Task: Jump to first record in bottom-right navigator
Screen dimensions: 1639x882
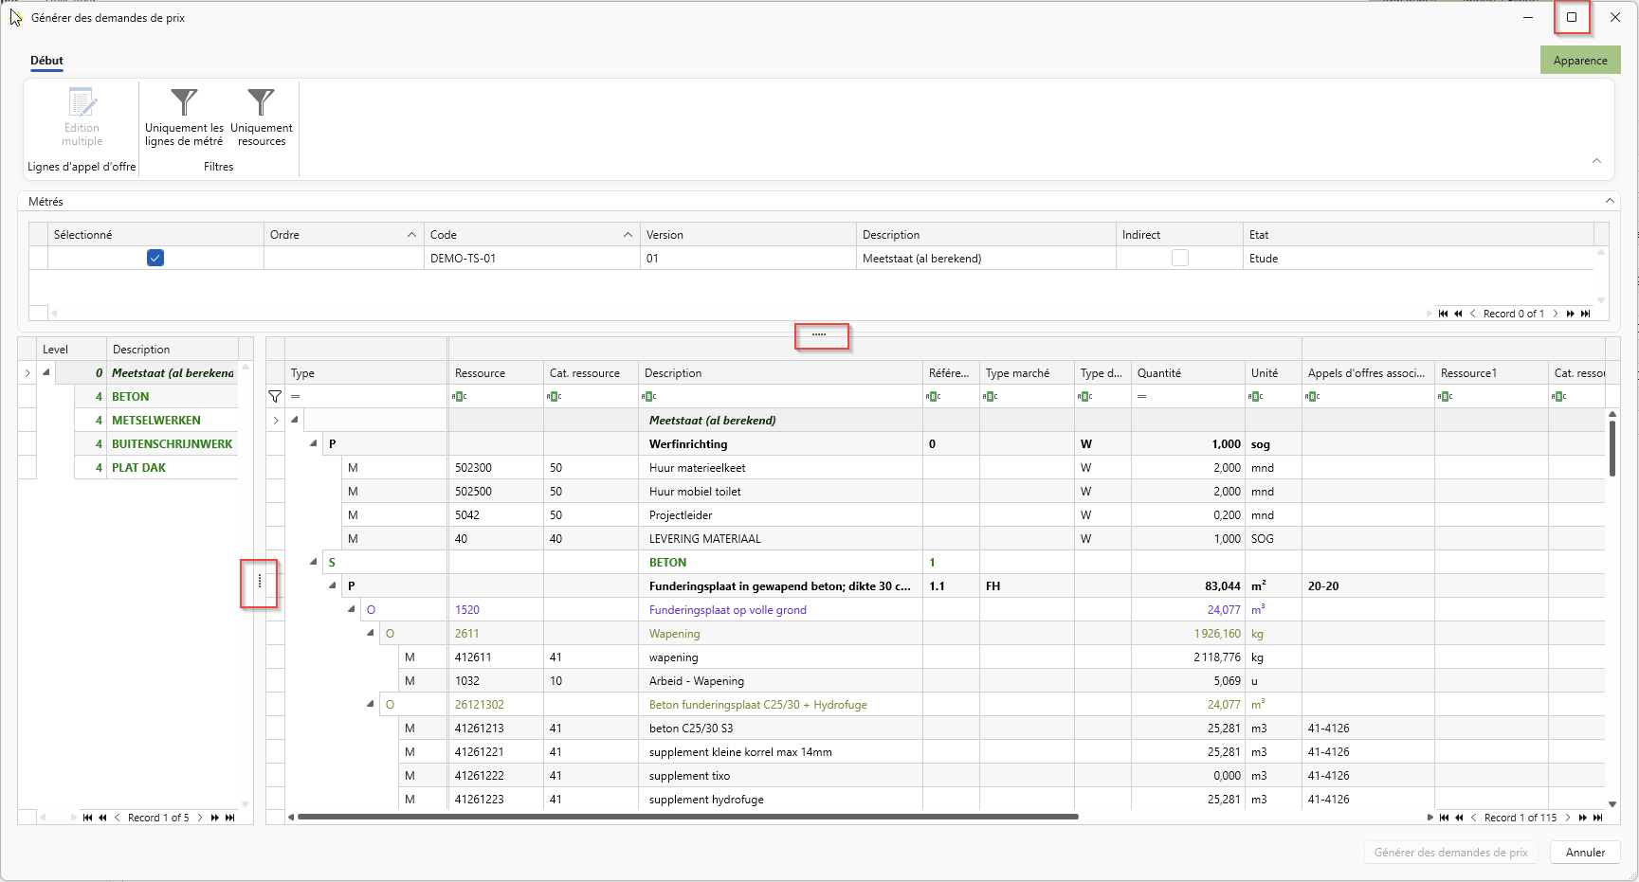Action: coord(1444,818)
